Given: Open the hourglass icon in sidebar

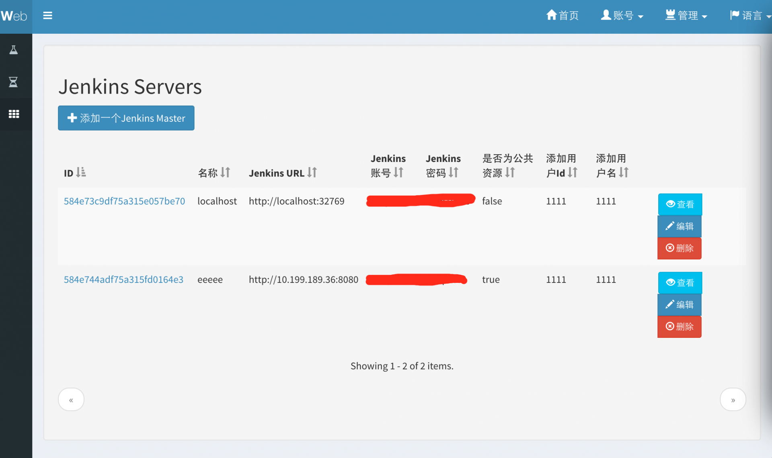Looking at the screenshot, I should click(14, 82).
